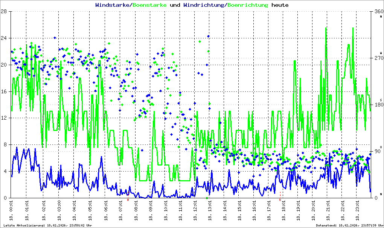384x228 pixels.
Task: Click the wind speed axis value 4
Action: tap(5, 171)
